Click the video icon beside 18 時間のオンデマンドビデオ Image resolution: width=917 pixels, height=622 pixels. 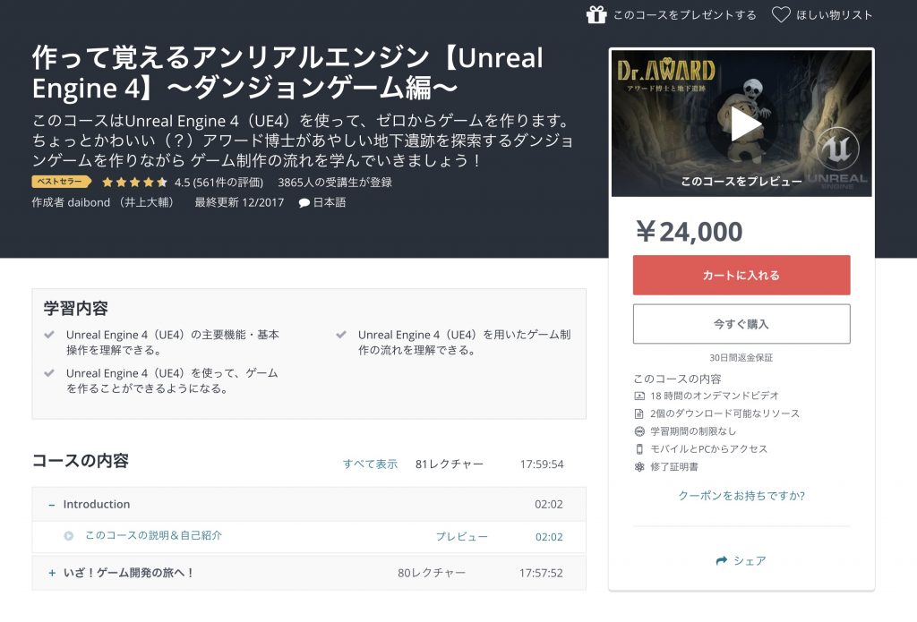click(x=639, y=396)
